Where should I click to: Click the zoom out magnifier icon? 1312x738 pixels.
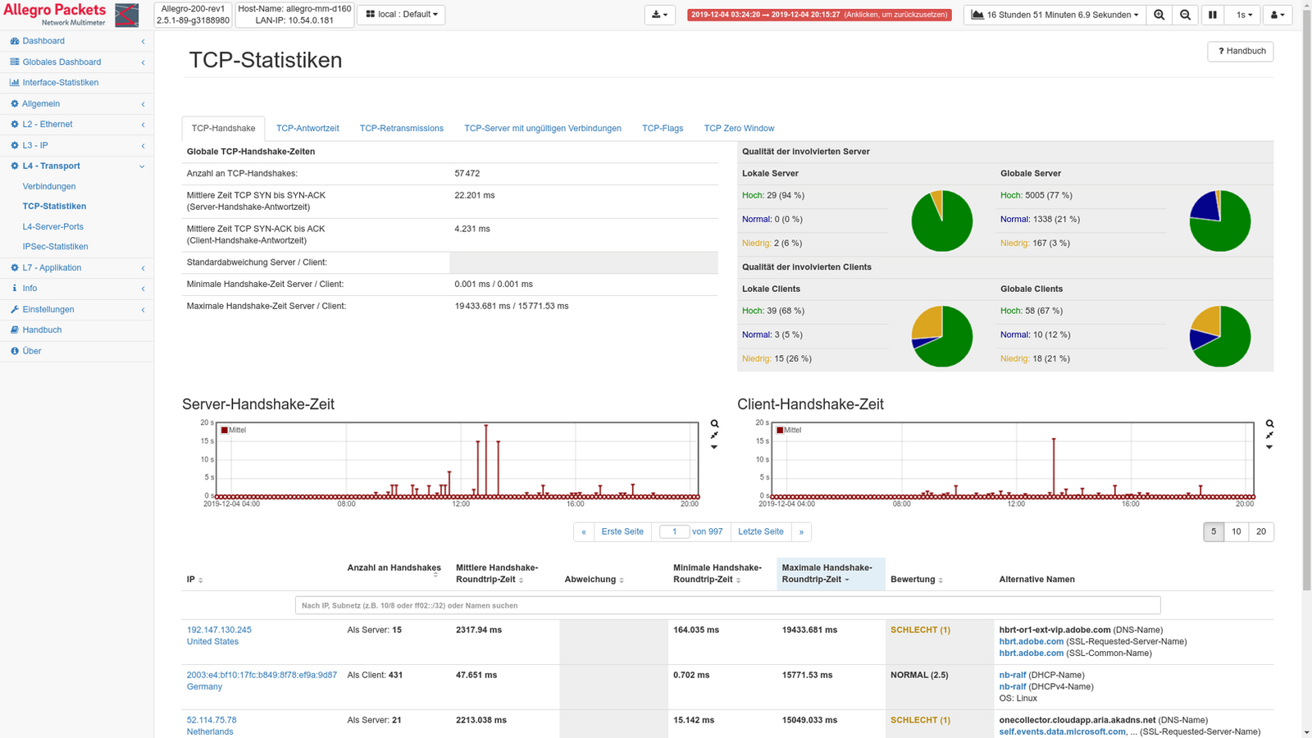(x=1185, y=15)
